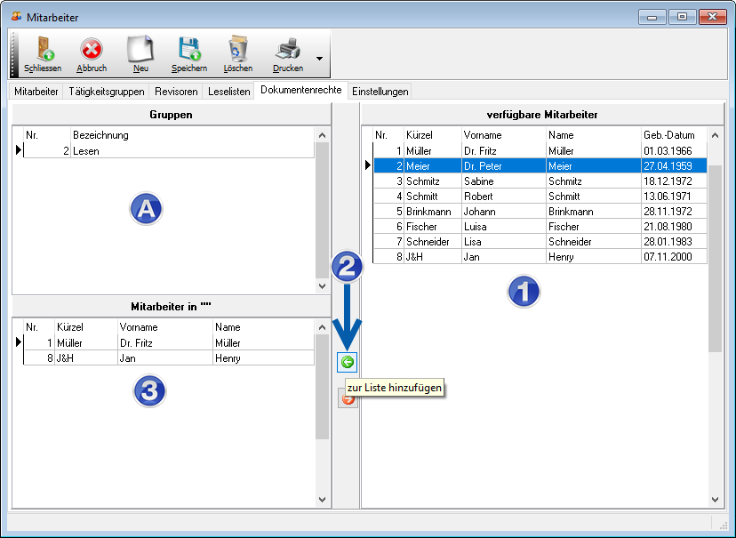Open the Einstellungen tab
The width and height of the screenshot is (736, 538).
tap(380, 92)
